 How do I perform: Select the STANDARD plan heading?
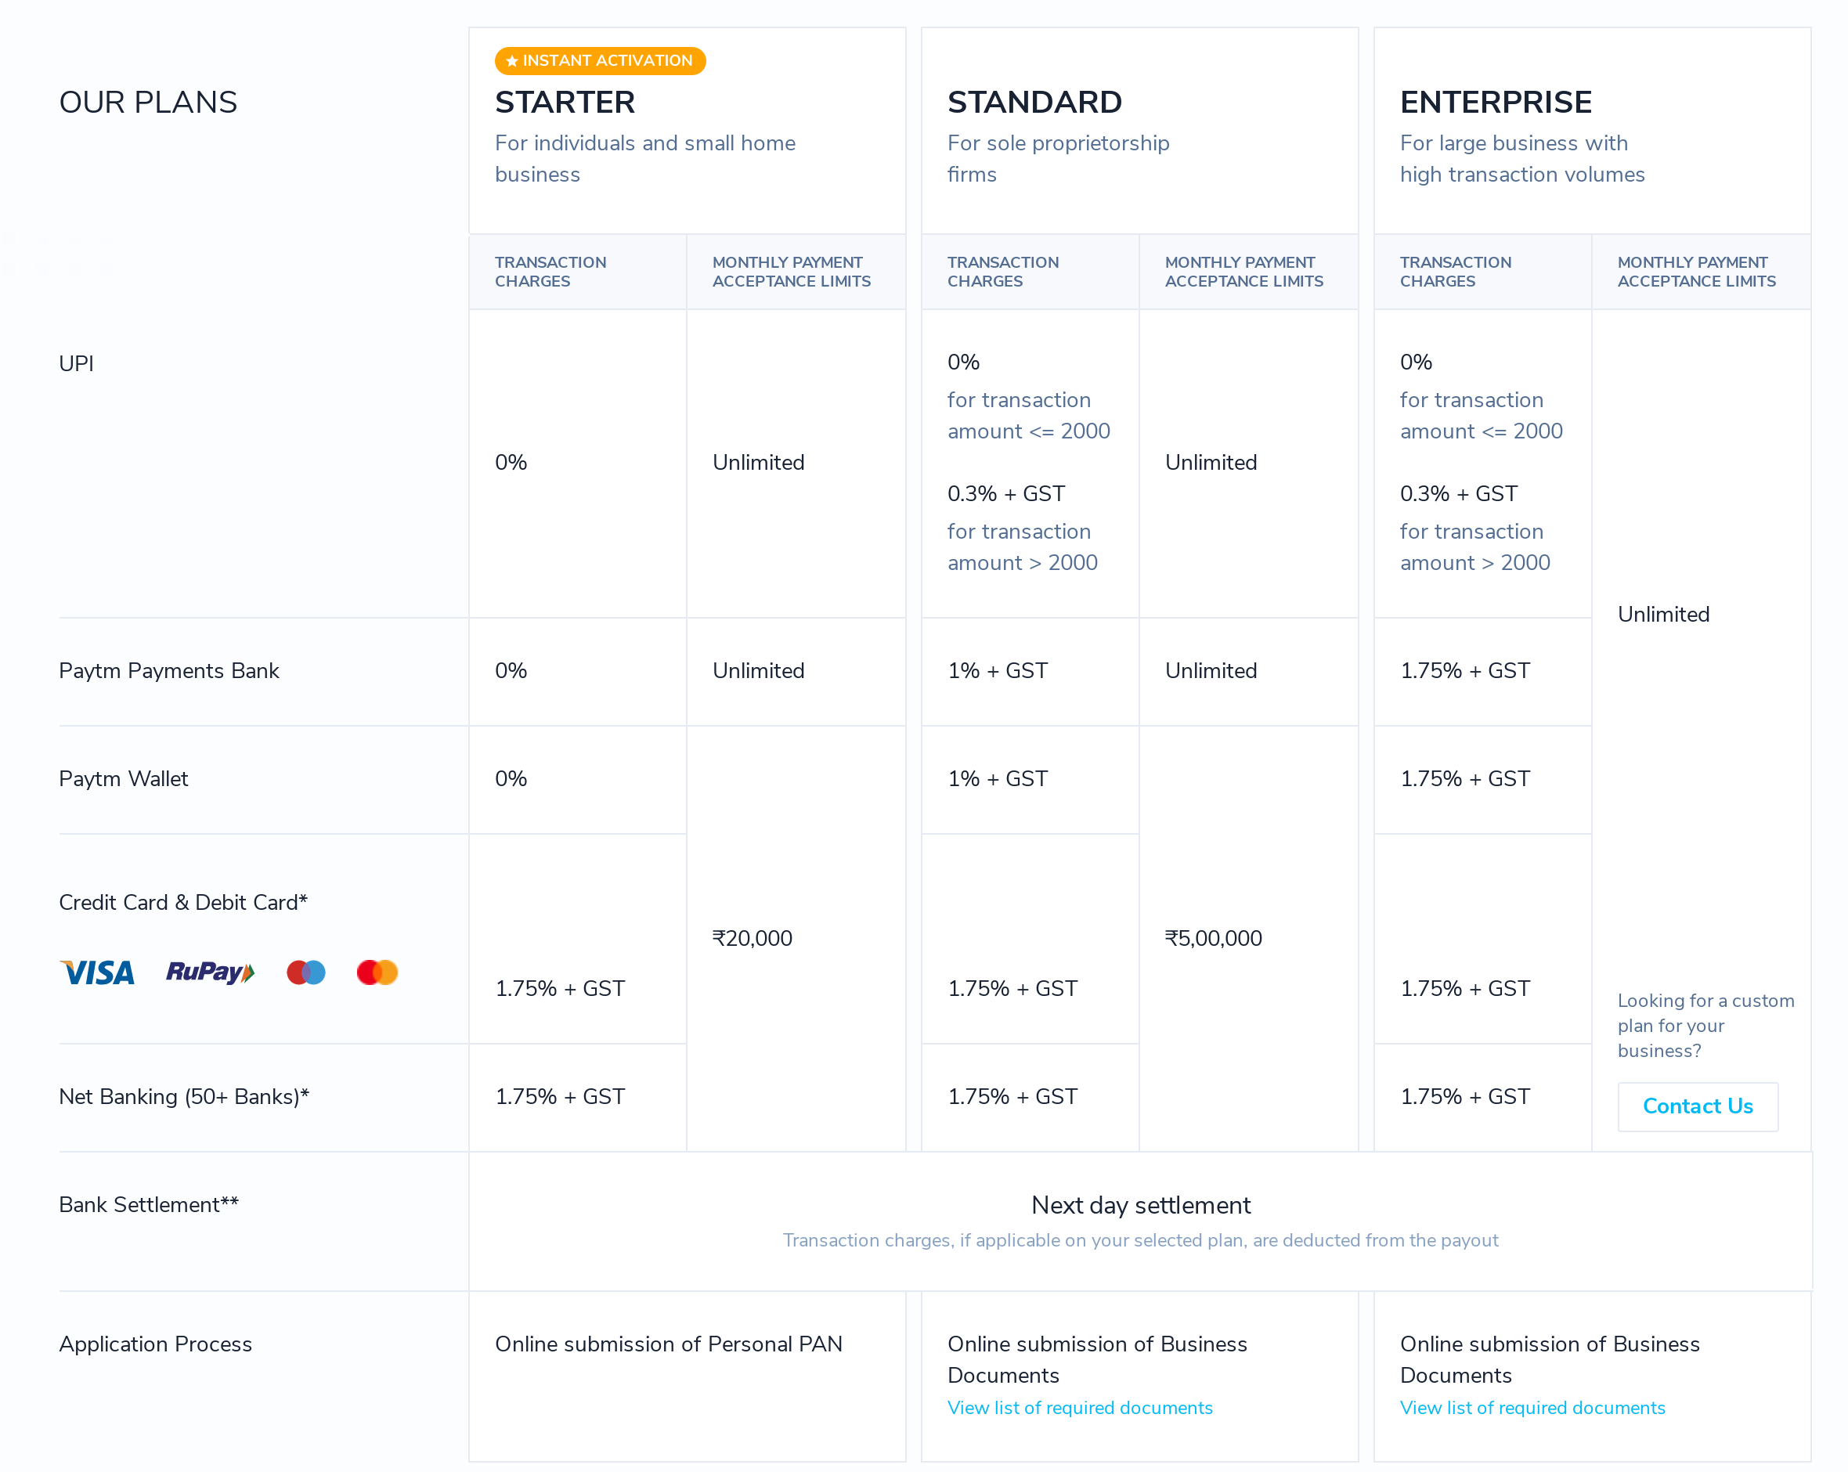pos(1034,101)
